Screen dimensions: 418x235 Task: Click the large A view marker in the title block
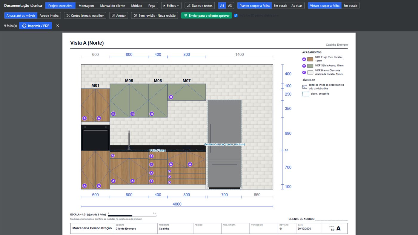tap(338, 228)
